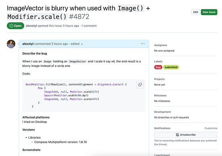Click the green Open status badge
The height and width of the screenshot is (156, 222).
(x=15, y=26)
